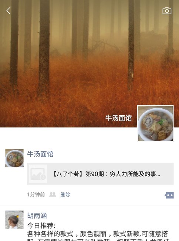Show post visibility via two-people icon
Image resolution: width=179 pixels, height=241 pixels.
(53, 195)
